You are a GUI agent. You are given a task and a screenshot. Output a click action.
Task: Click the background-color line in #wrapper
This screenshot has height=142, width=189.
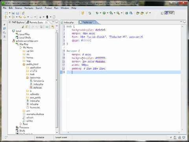89,58
